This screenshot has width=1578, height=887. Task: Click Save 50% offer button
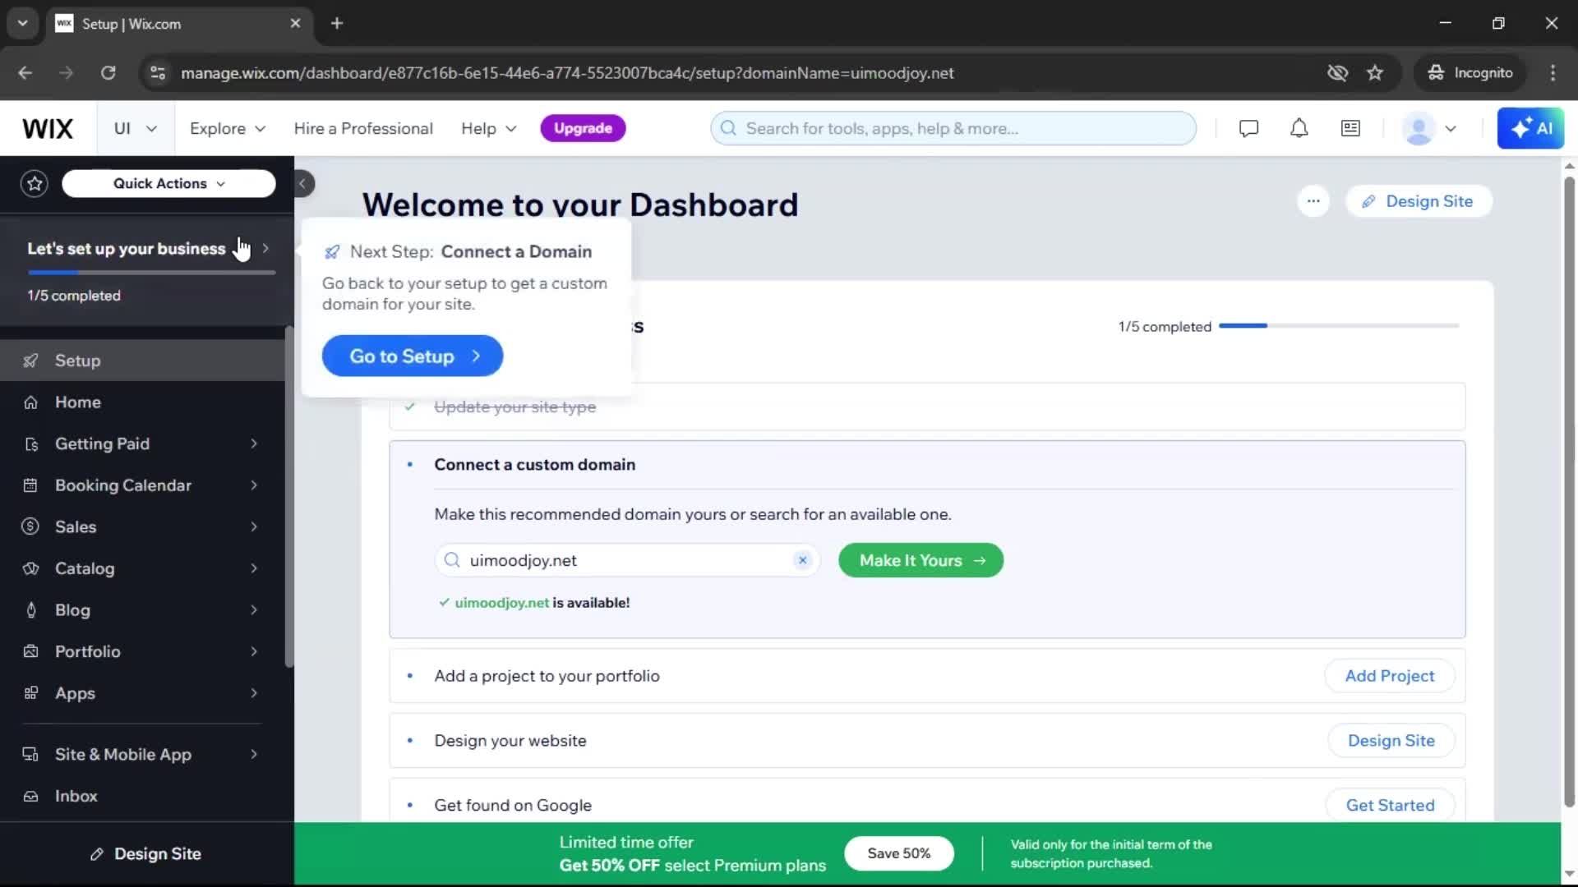(x=899, y=853)
